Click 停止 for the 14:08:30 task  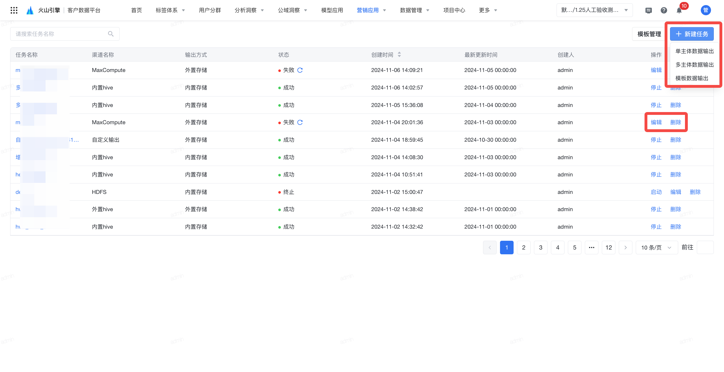coord(656,157)
